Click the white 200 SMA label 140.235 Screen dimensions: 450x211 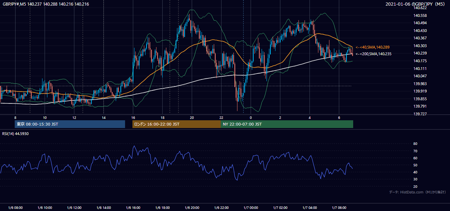374,54
